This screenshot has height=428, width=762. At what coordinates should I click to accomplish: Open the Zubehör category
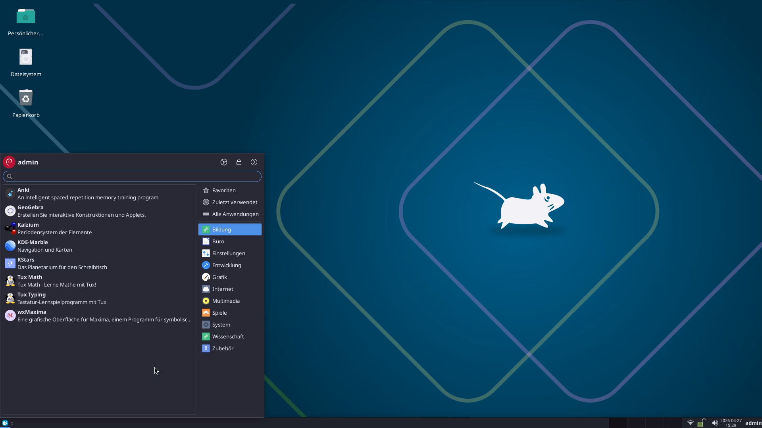[230, 348]
